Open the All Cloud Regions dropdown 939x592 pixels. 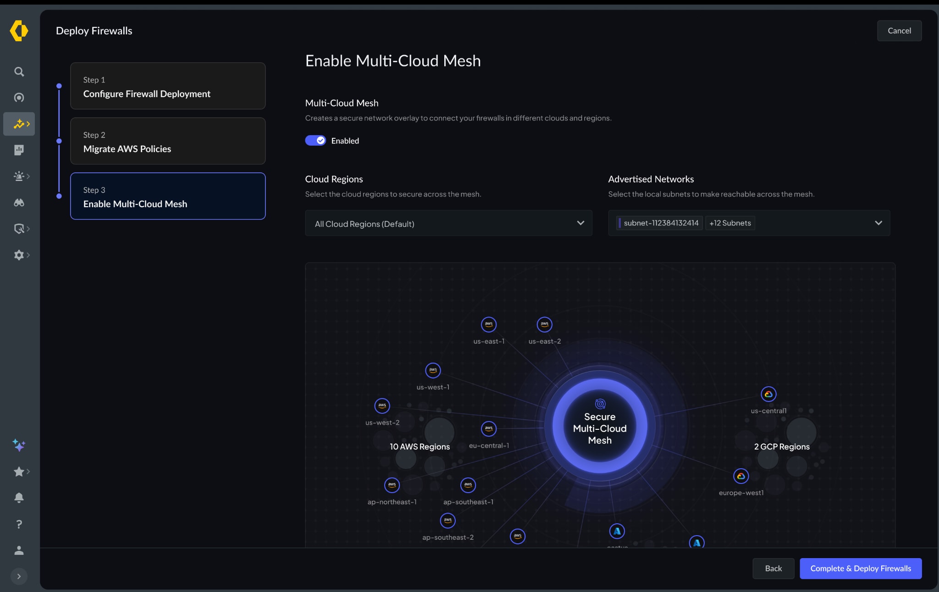448,223
